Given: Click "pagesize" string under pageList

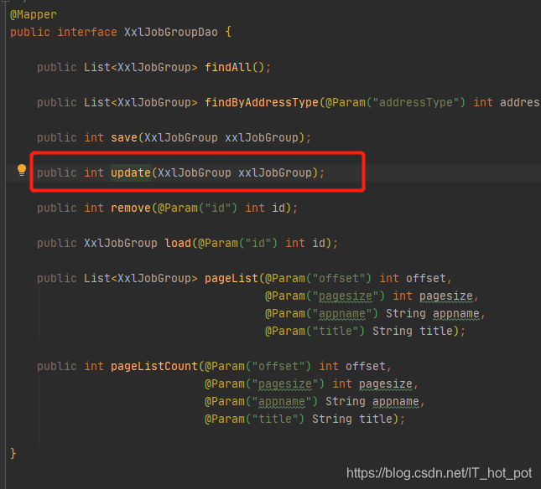Looking at the screenshot, I should tap(346, 296).
